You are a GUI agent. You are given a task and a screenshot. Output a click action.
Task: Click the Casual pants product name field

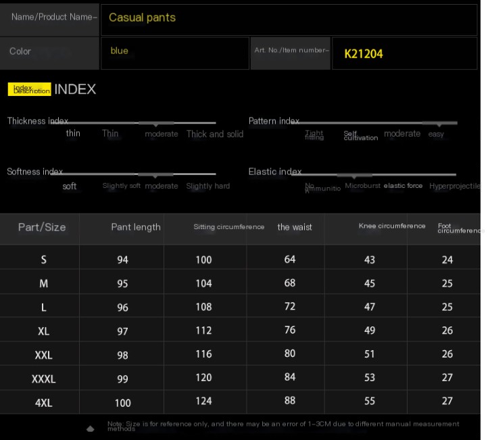[289, 18]
